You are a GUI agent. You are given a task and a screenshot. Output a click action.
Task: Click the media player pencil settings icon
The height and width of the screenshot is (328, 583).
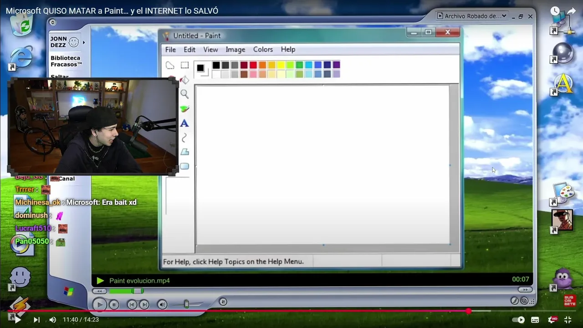[514, 301]
